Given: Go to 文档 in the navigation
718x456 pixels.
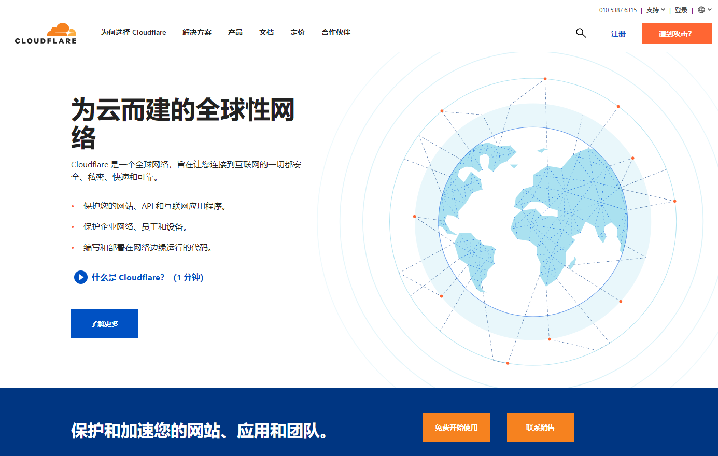Looking at the screenshot, I should point(266,32).
